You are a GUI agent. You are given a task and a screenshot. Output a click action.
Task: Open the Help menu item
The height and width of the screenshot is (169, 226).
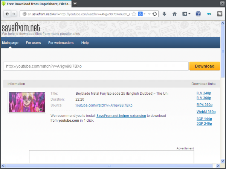[85, 43]
